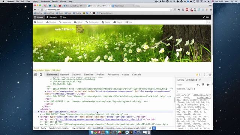Open the Console tab

point(136,75)
